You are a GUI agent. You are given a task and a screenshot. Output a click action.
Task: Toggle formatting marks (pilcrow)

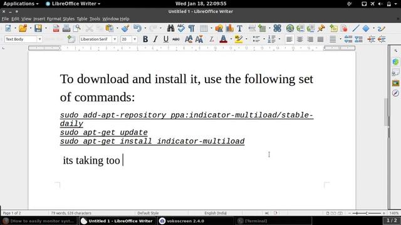(x=191, y=28)
